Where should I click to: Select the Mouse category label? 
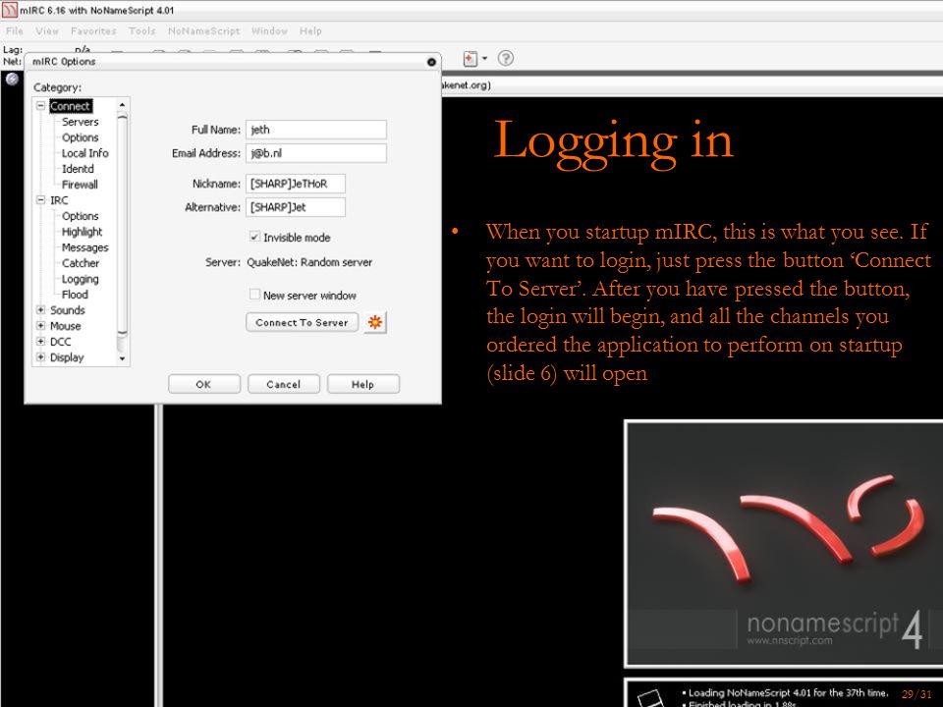point(66,326)
